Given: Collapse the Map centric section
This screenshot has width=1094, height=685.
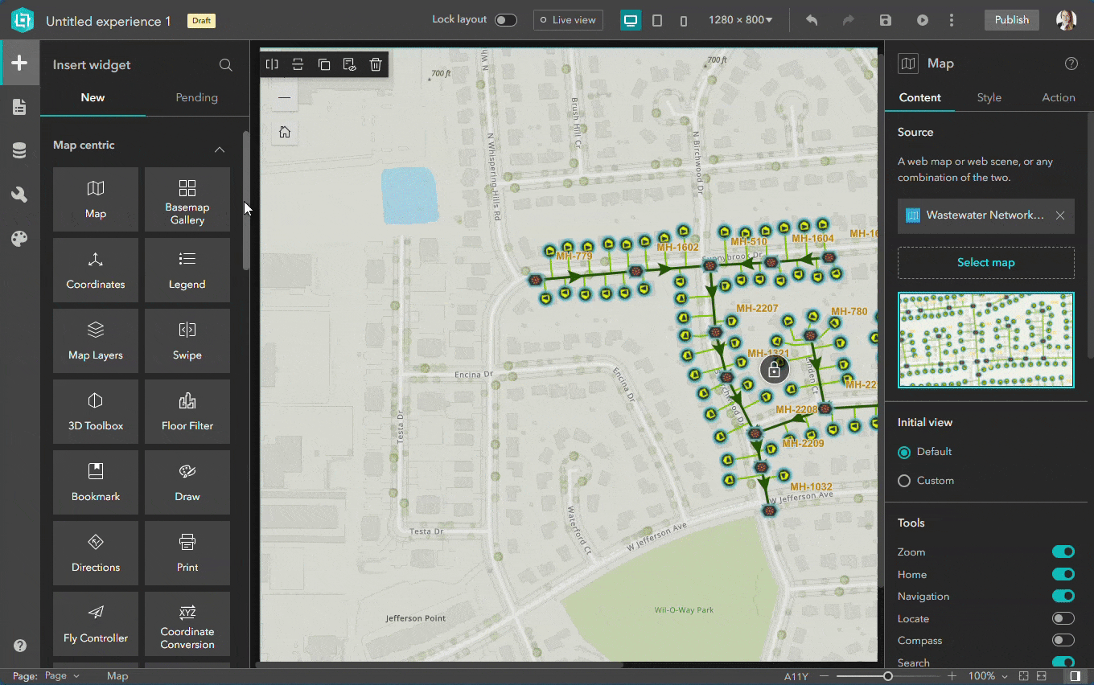Looking at the screenshot, I should (220, 150).
